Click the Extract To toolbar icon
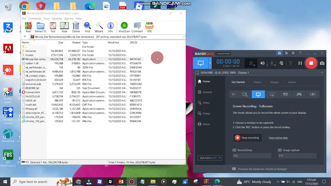The height and width of the screenshot is (186, 331). [x=40, y=27]
